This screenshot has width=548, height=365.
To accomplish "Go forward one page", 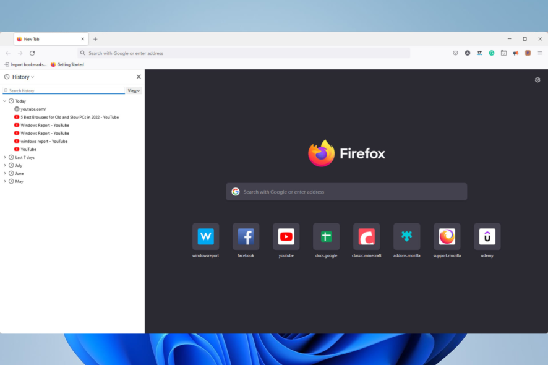I will (x=20, y=53).
